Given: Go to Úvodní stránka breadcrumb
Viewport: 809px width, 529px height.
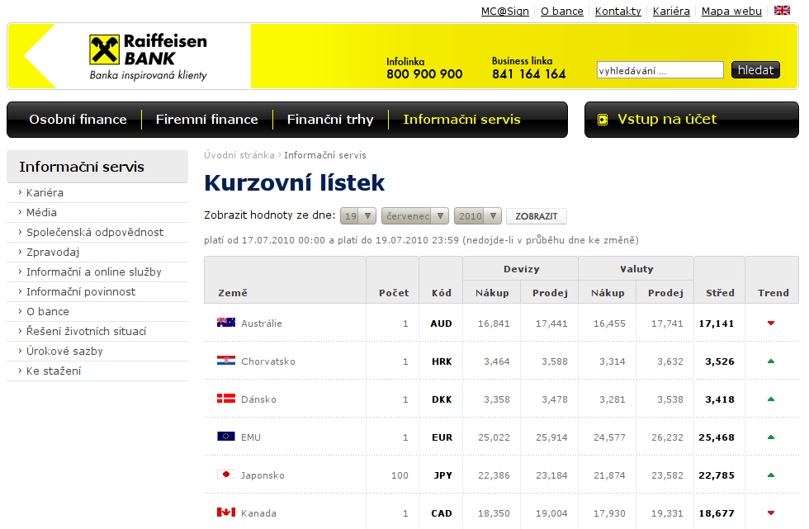Looking at the screenshot, I should coord(239,155).
